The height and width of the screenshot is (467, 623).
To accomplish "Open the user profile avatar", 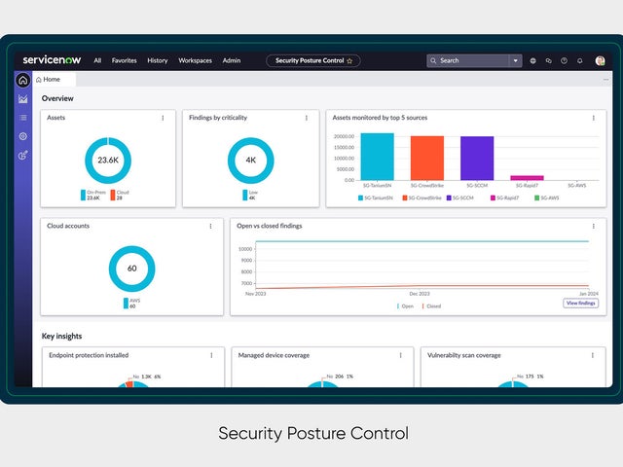I will coord(600,60).
